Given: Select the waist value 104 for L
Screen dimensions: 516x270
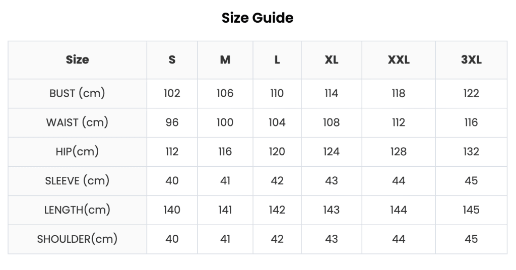Looking at the screenshot, I should 277,123.
